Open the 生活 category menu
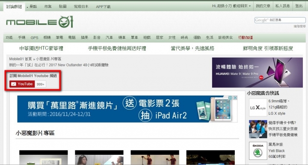The width and height of the screenshot is (308, 165). [x=209, y=38]
